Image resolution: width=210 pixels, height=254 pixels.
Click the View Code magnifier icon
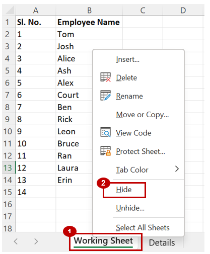pyautogui.click(x=105, y=132)
